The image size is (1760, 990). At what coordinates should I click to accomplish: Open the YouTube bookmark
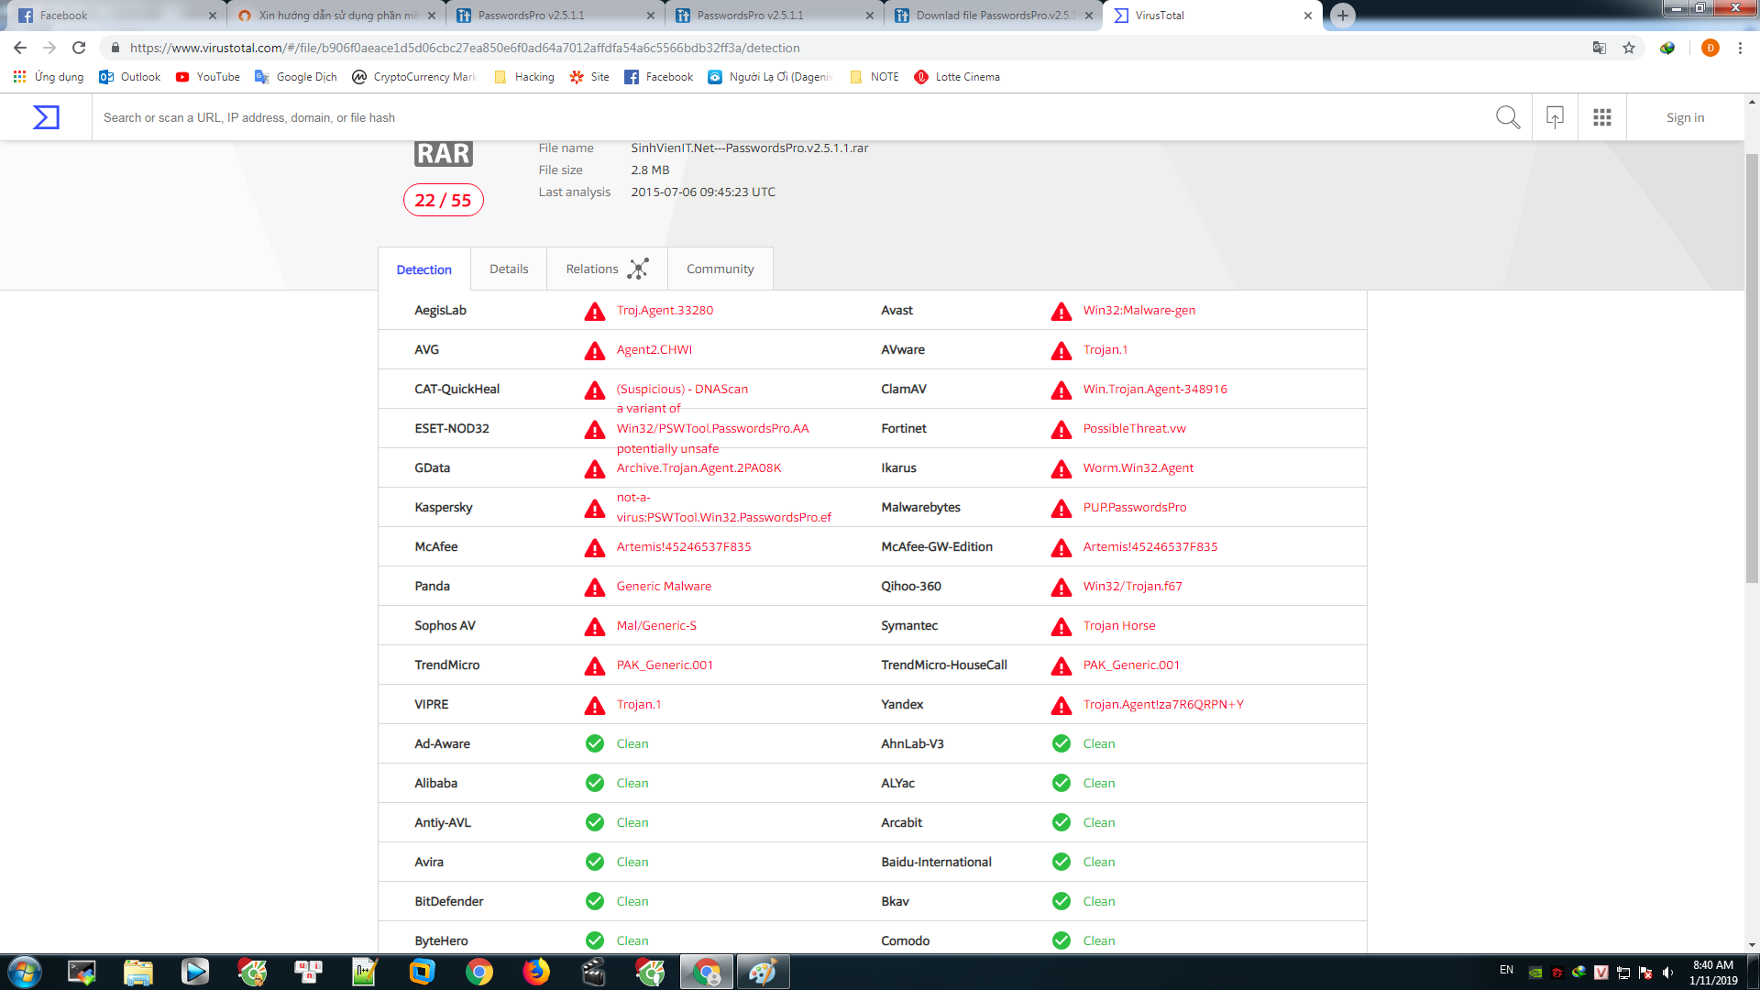(208, 77)
